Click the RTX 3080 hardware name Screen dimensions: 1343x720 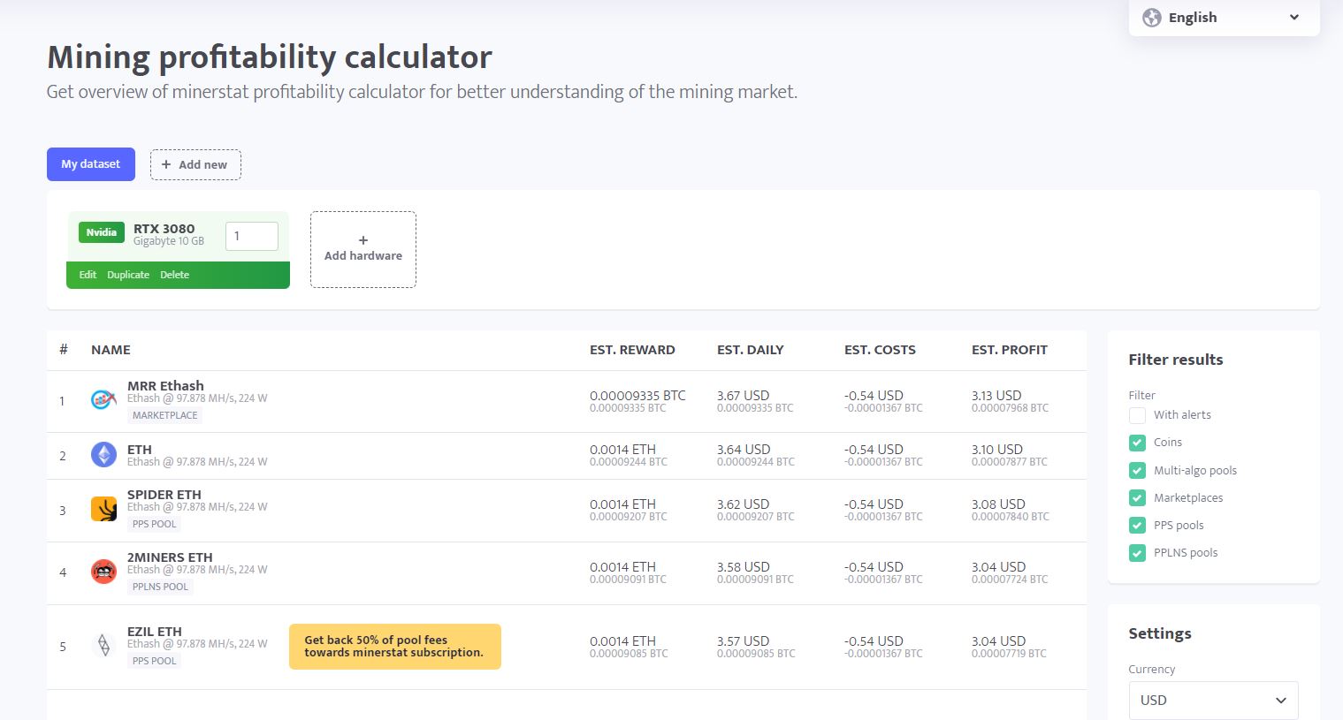(x=164, y=229)
